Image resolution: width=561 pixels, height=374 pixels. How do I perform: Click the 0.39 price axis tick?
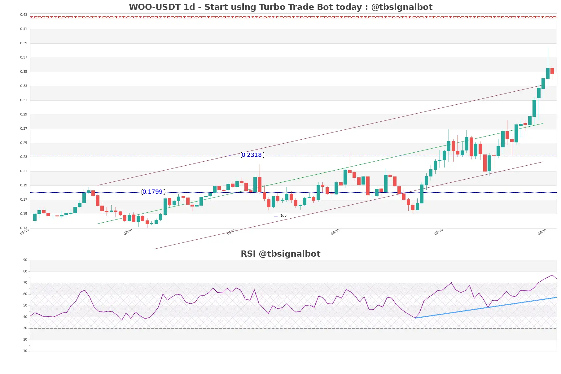click(24, 43)
